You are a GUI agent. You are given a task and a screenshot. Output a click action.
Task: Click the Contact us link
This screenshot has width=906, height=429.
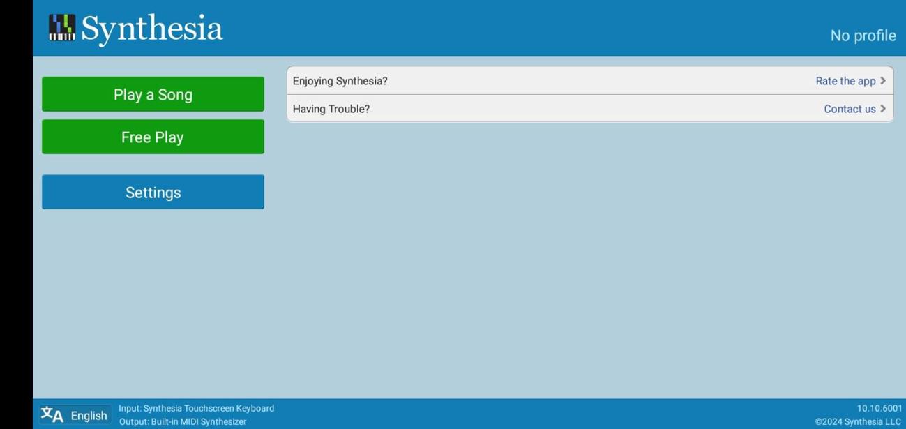pos(850,109)
